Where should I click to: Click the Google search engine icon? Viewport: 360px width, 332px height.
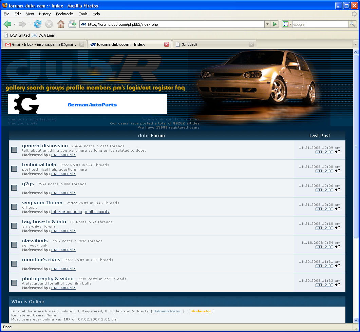tap(285, 24)
